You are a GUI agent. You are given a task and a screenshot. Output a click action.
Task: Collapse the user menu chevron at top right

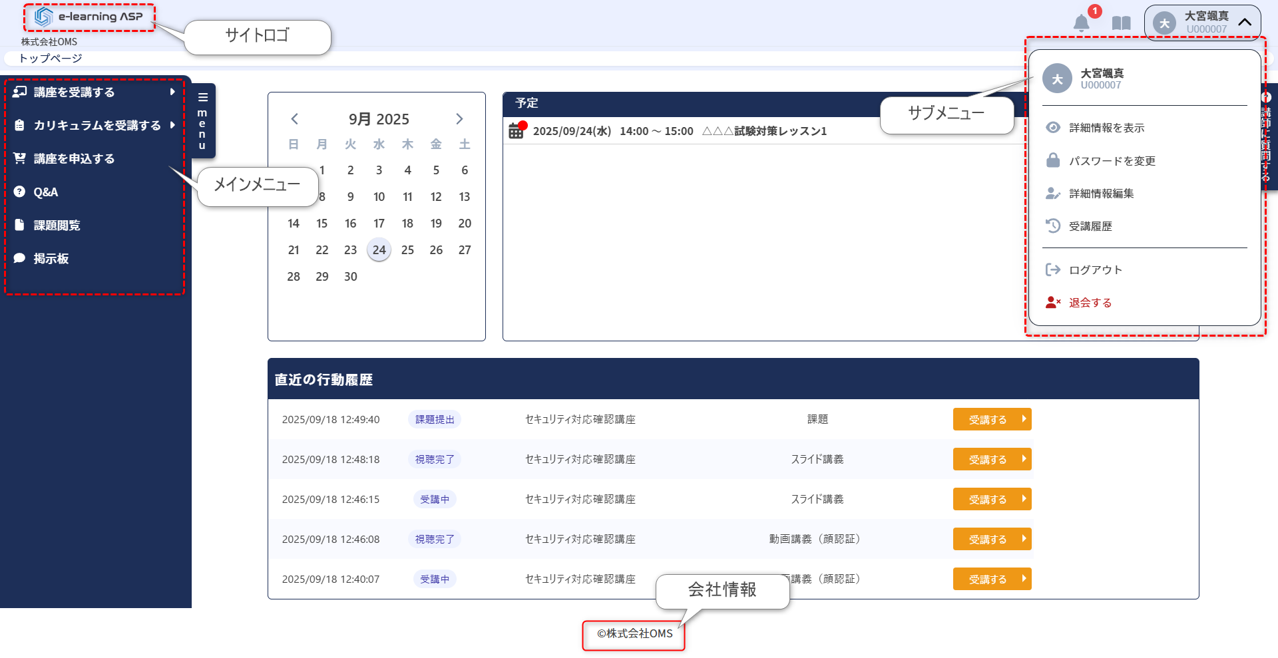pos(1245,22)
